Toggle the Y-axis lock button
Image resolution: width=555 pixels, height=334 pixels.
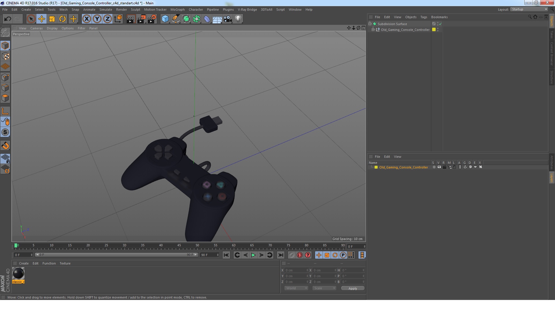tap(97, 19)
